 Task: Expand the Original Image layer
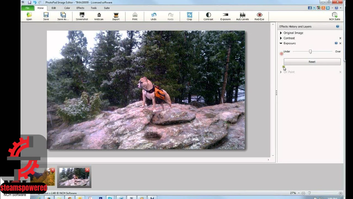(x=281, y=33)
